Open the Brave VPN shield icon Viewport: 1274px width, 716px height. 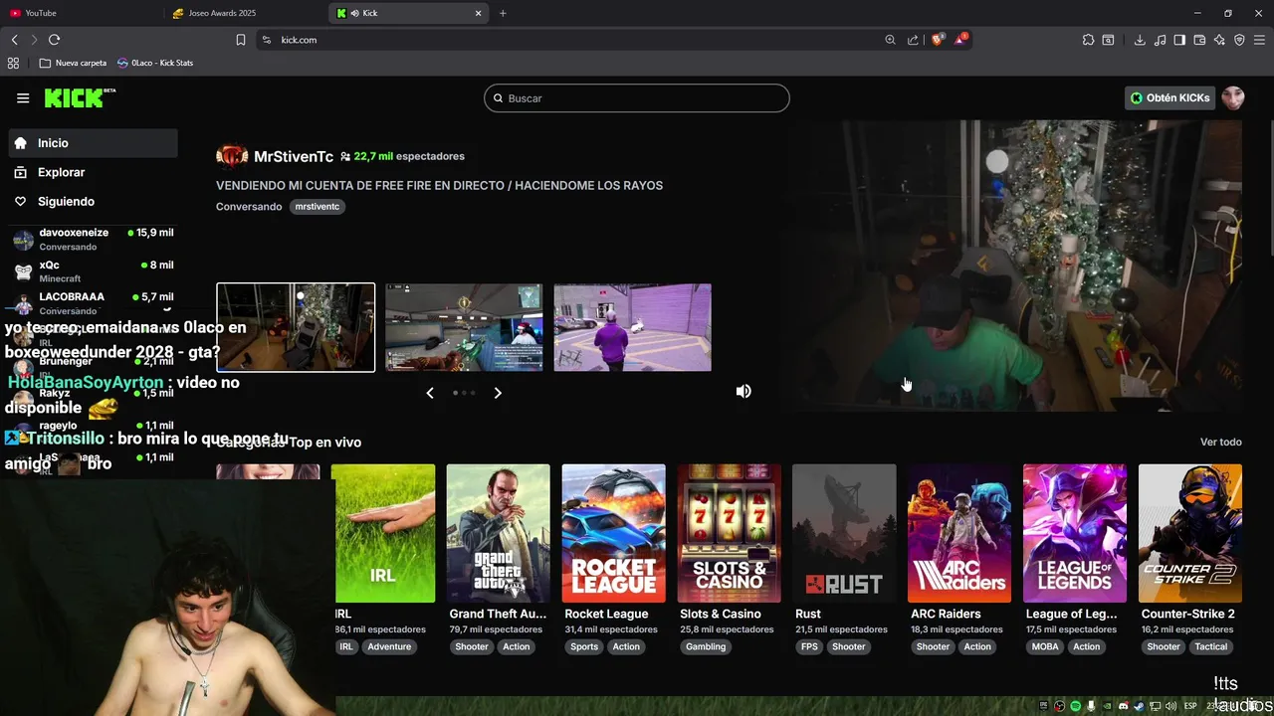(1239, 40)
